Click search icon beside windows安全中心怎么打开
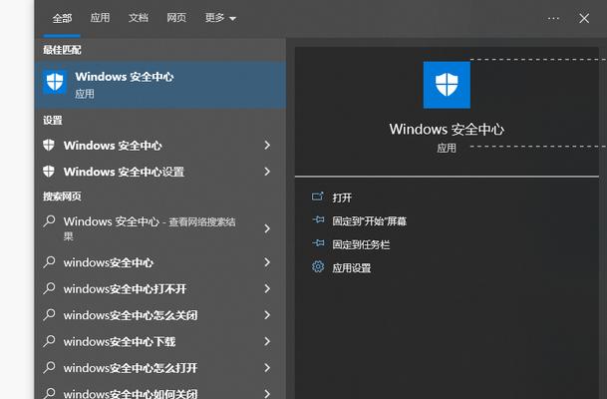This screenshot has height=399, width=607. [49, 368]
